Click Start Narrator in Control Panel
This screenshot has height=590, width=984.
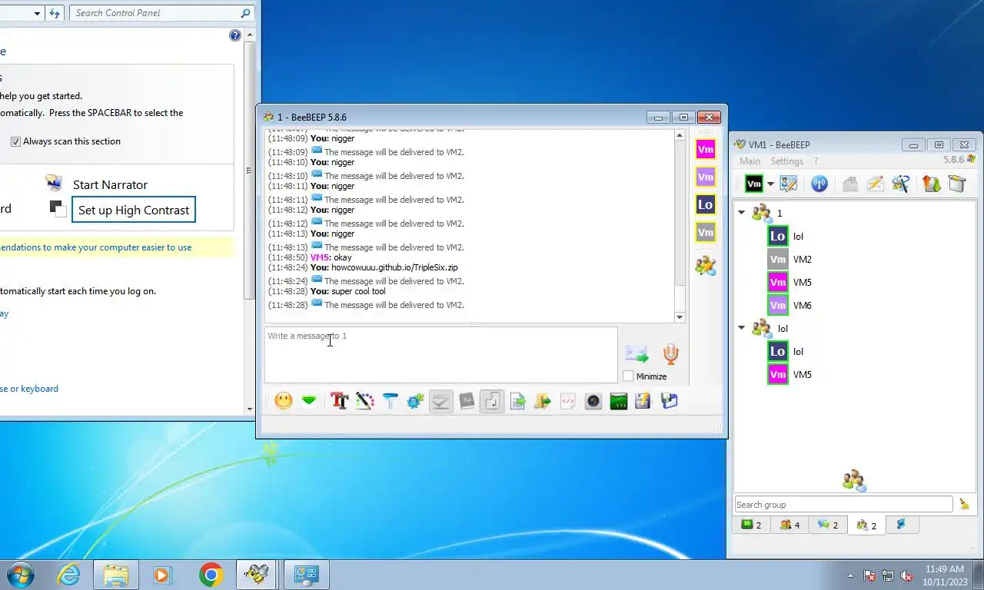(110, 184)
